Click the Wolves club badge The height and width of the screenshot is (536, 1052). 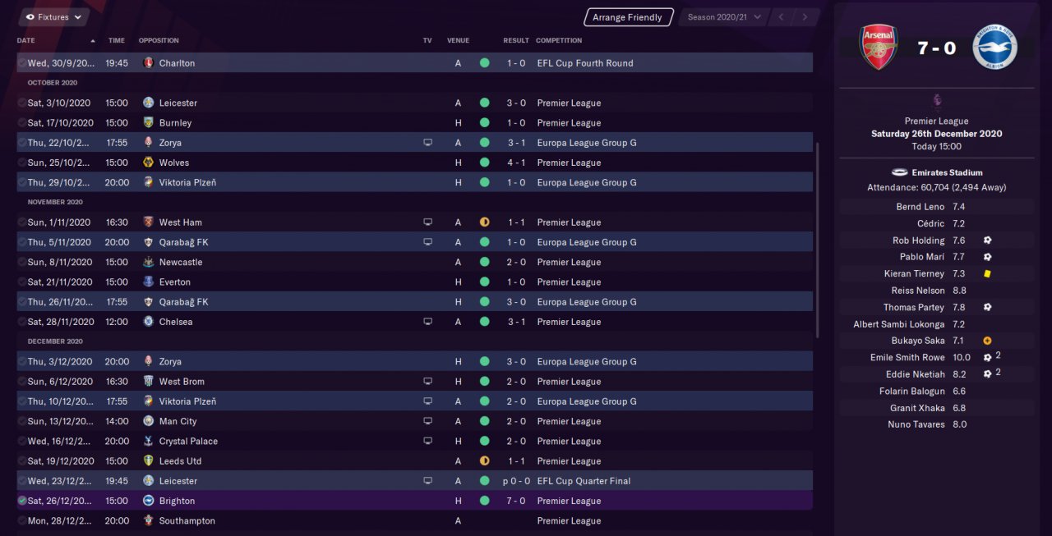[x=148, y=163]
